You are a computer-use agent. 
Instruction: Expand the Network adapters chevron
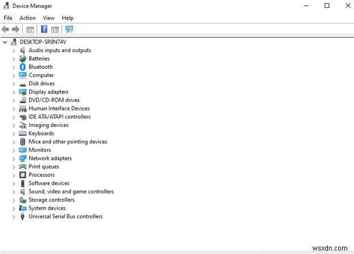[14, 159]
